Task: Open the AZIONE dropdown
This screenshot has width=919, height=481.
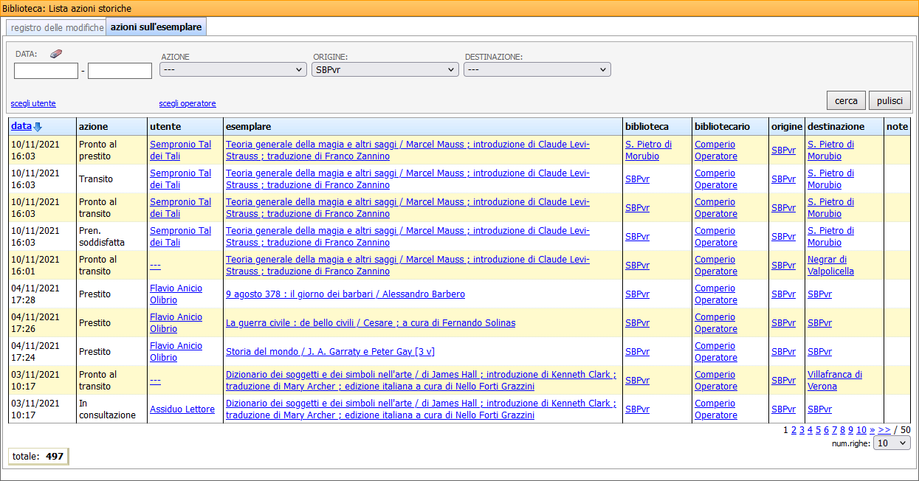Action: tap(233, 69)
